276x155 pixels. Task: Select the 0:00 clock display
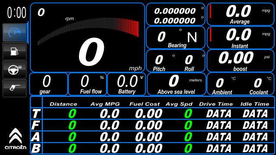tap(16, 12)
